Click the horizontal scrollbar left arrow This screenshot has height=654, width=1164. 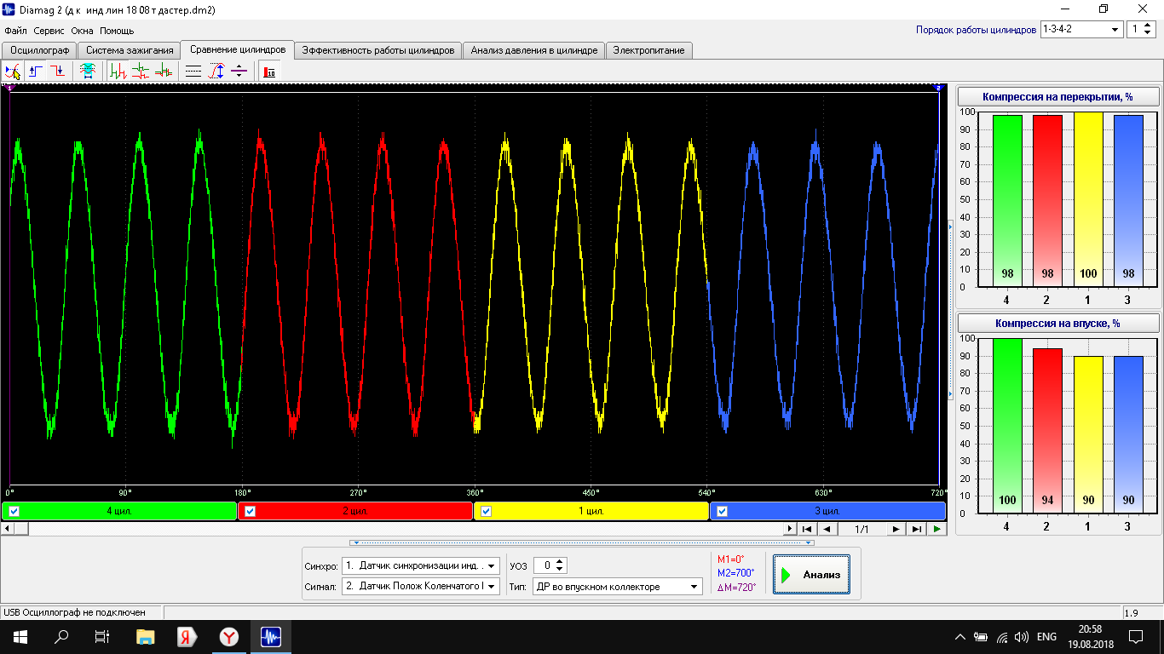pyautogui.click(x=8, y=529)
